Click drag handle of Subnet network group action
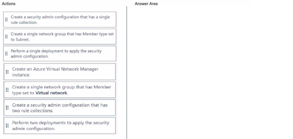This screenshot has height=139, width=293. [x=6, y=37]
